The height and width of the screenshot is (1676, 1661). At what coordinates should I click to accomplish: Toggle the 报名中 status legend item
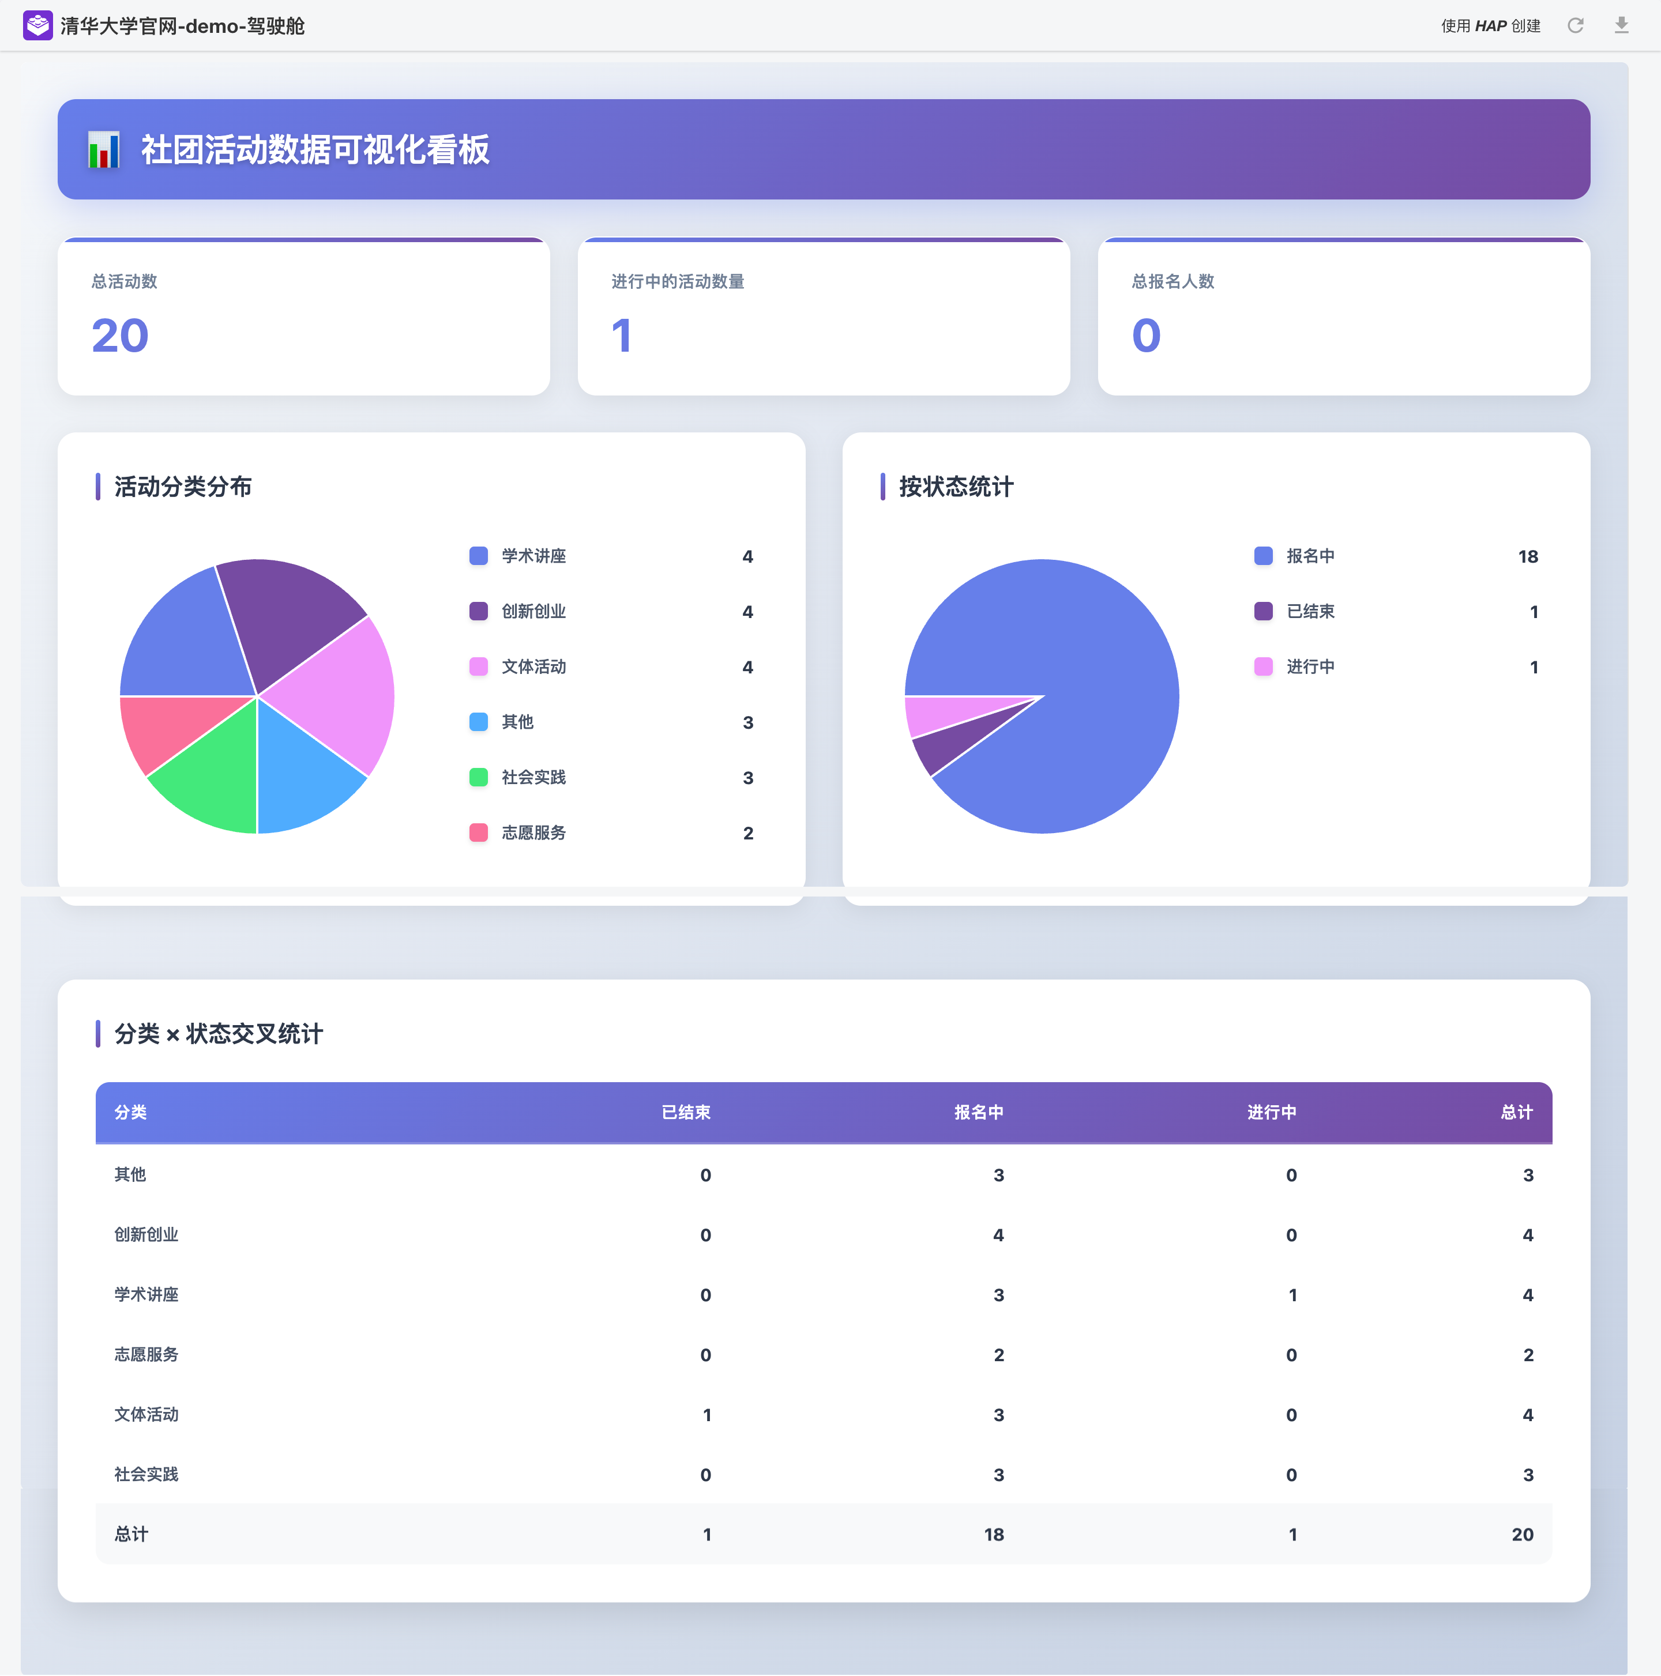point(1310,556)
